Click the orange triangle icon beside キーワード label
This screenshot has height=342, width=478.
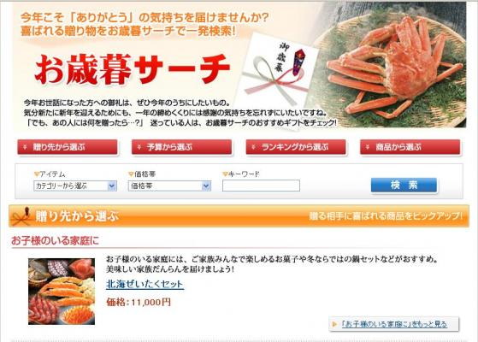coord(225,174)
